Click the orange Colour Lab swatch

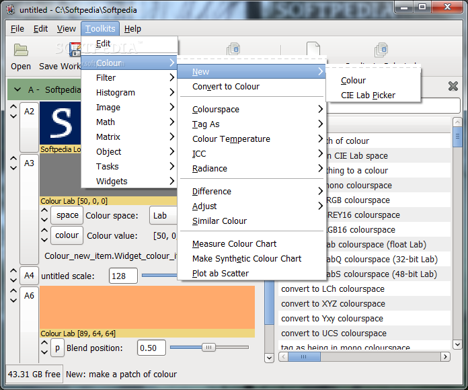[147, 307]
